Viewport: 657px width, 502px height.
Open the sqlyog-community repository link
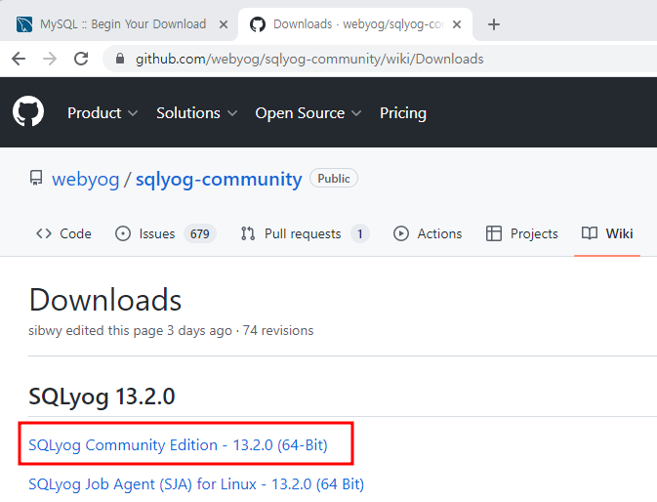point(219,180)
